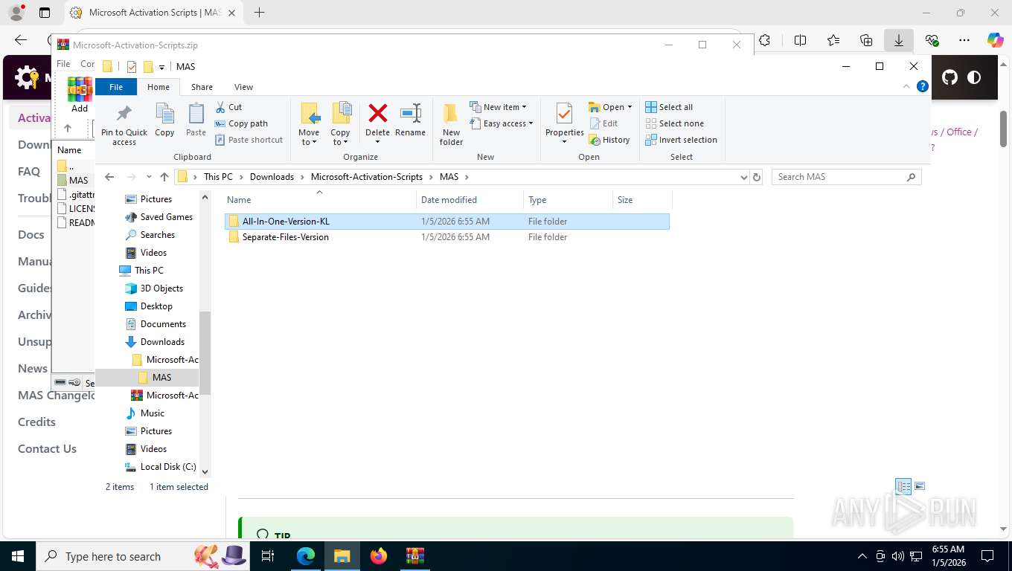Select Separate-Files-Version folder
This screenshot has width=1012, height=571.
click(285, 237)
